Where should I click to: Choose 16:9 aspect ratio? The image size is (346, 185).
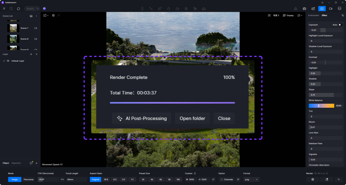point(106,179)
